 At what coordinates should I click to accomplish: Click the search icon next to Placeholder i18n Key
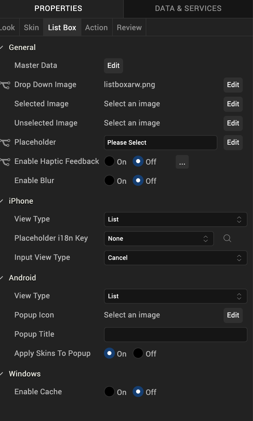pyautogui.click(x=227, y=239)
